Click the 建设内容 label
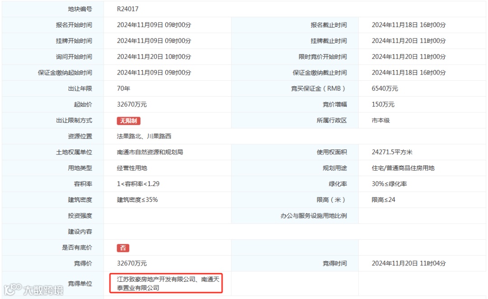This screenshot has height=299, width=488. click(80, 232)
